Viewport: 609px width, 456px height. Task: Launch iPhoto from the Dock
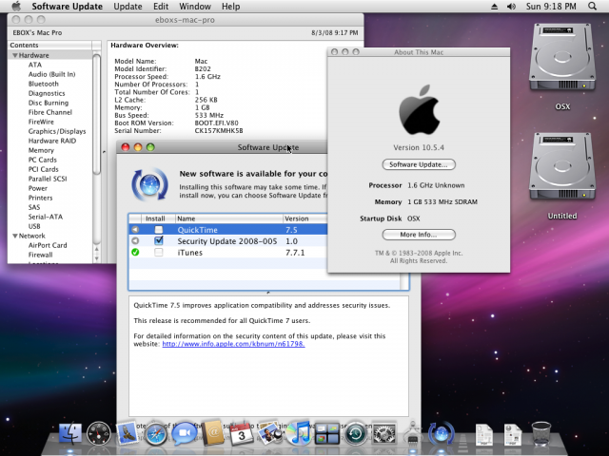270,433
